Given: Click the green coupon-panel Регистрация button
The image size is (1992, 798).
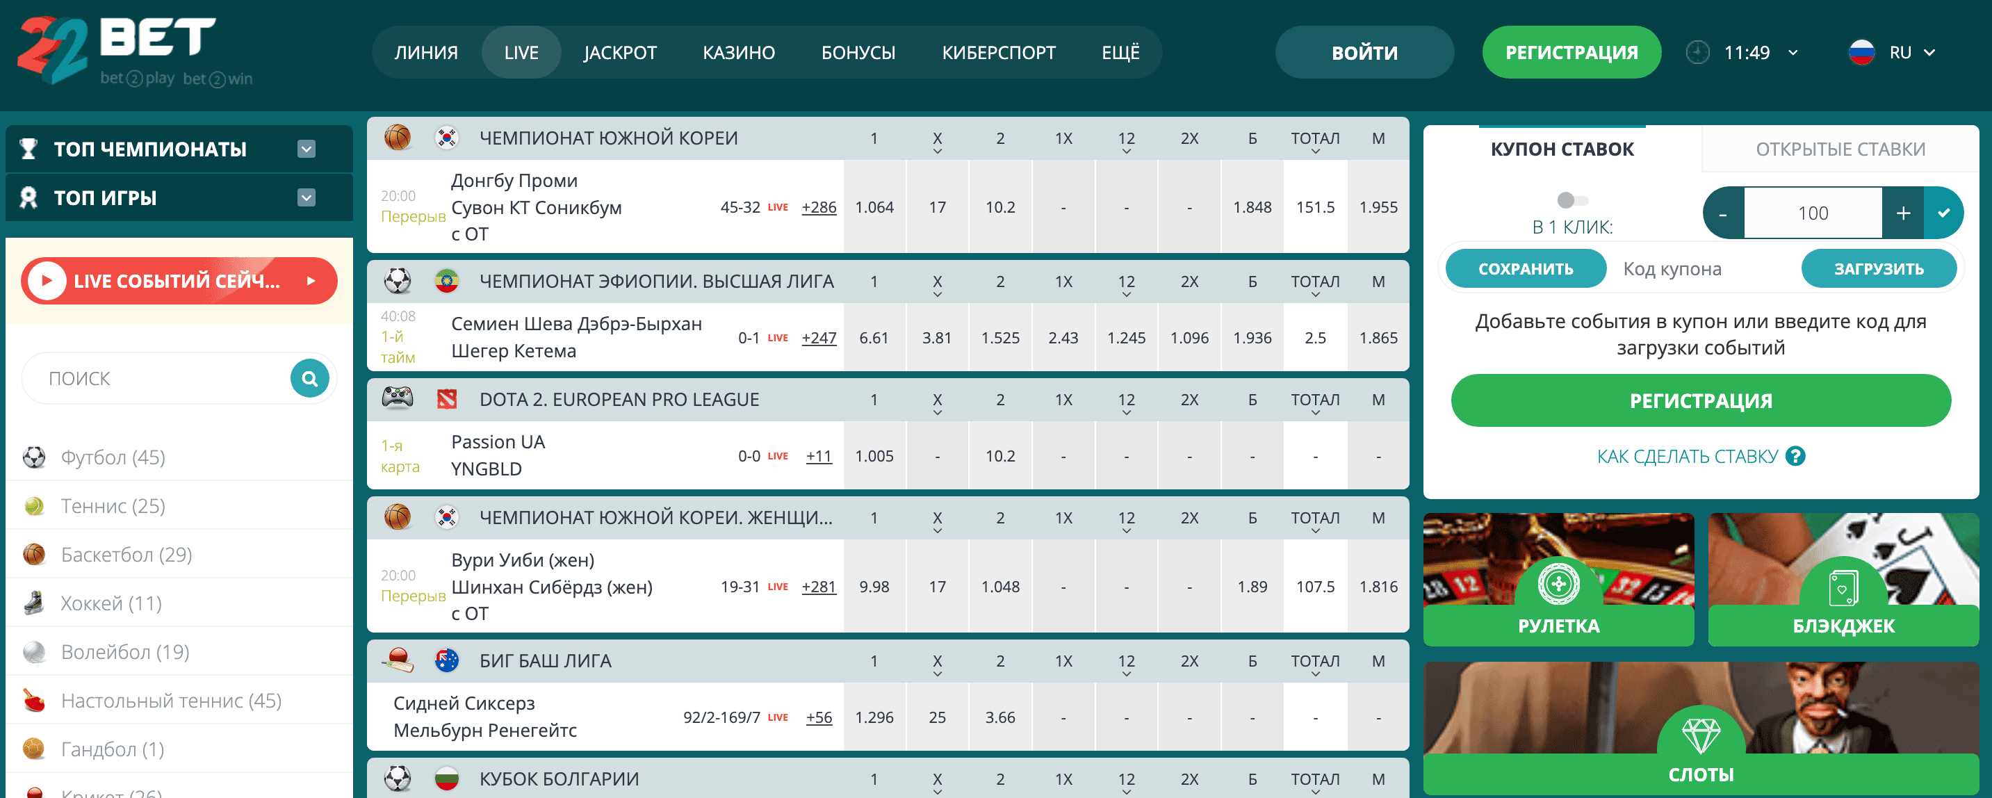Looking at the screenshot, I should (x=1701, y=400).
